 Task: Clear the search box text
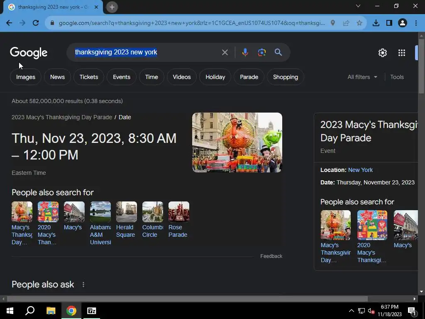225,52
